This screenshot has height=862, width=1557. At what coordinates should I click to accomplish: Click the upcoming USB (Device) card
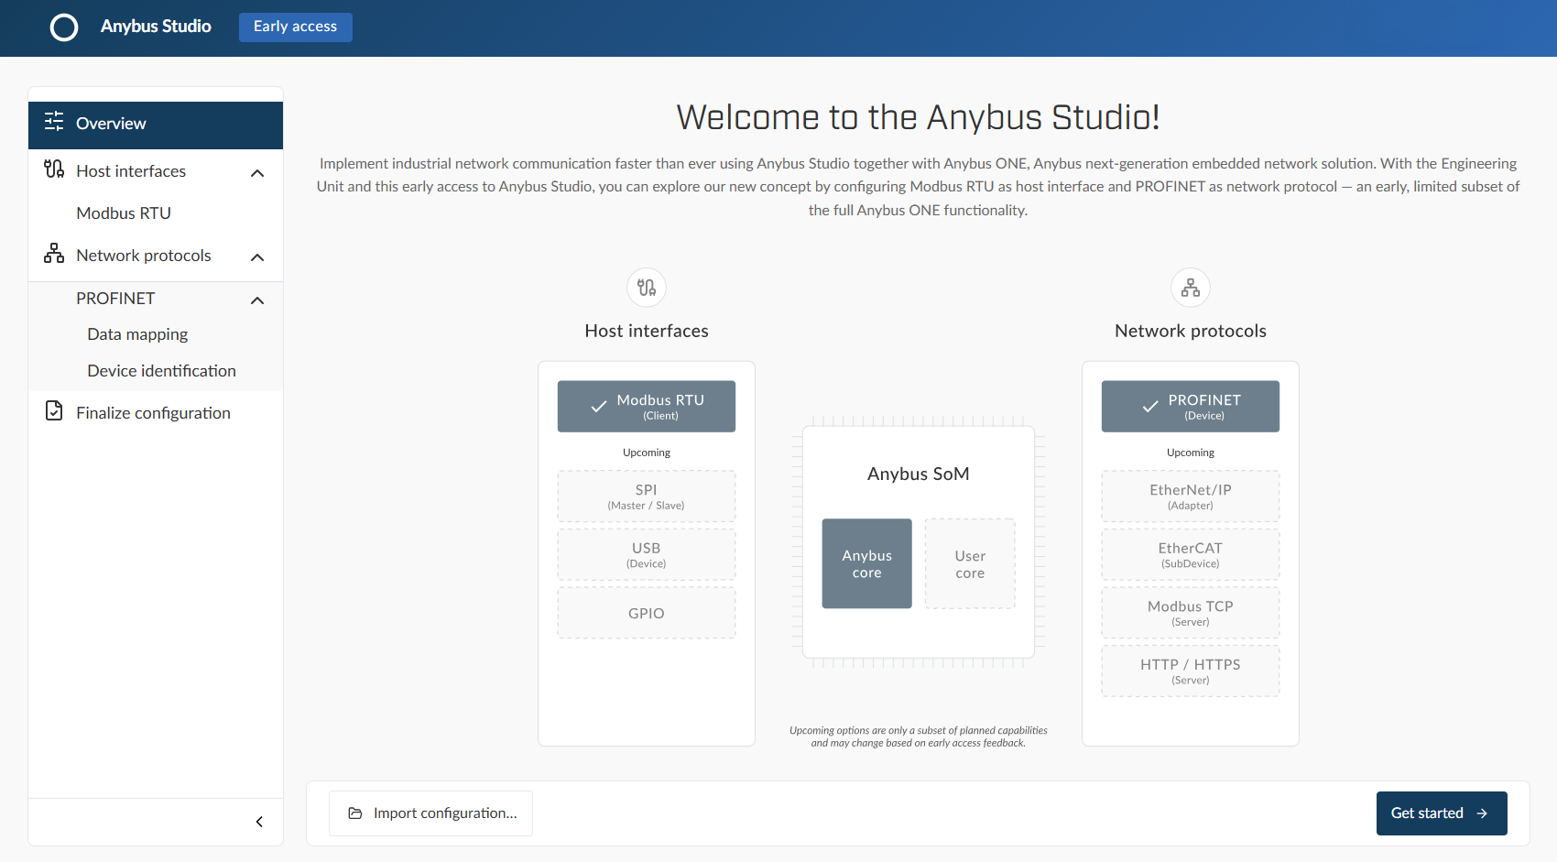647,555
